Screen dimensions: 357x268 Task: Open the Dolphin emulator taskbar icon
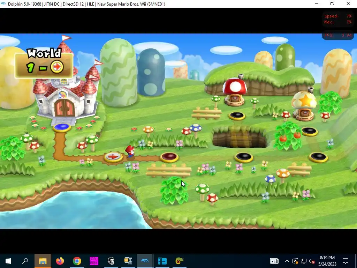tap(145, 261)
